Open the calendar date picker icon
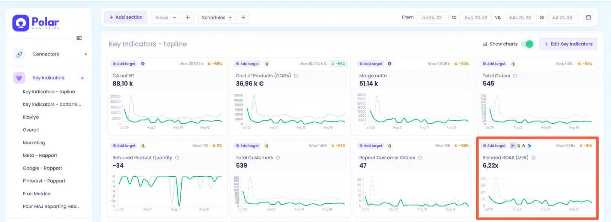611x222 pixels. [x=588, y=17]
